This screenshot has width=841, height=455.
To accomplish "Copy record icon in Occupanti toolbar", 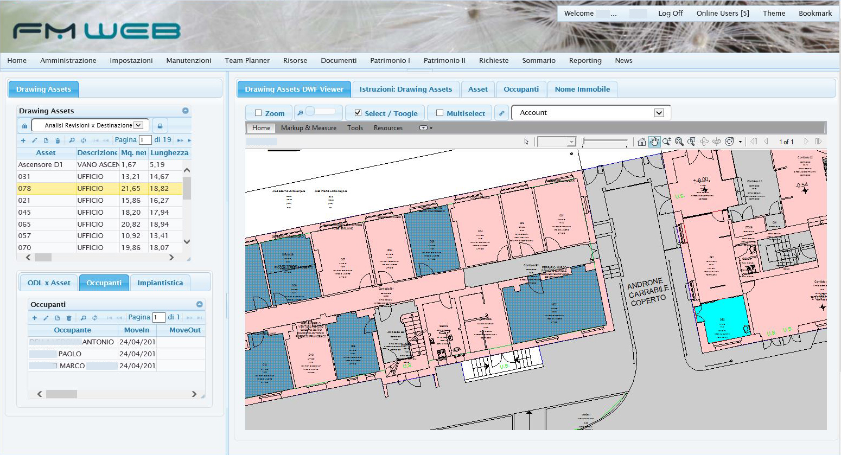I will point(57,318).
